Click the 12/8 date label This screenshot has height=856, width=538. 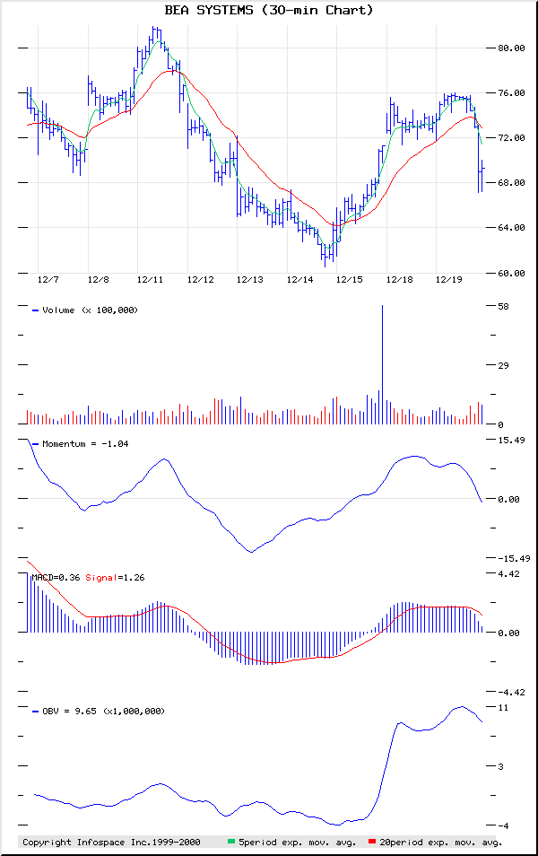[x=99, y=280]
